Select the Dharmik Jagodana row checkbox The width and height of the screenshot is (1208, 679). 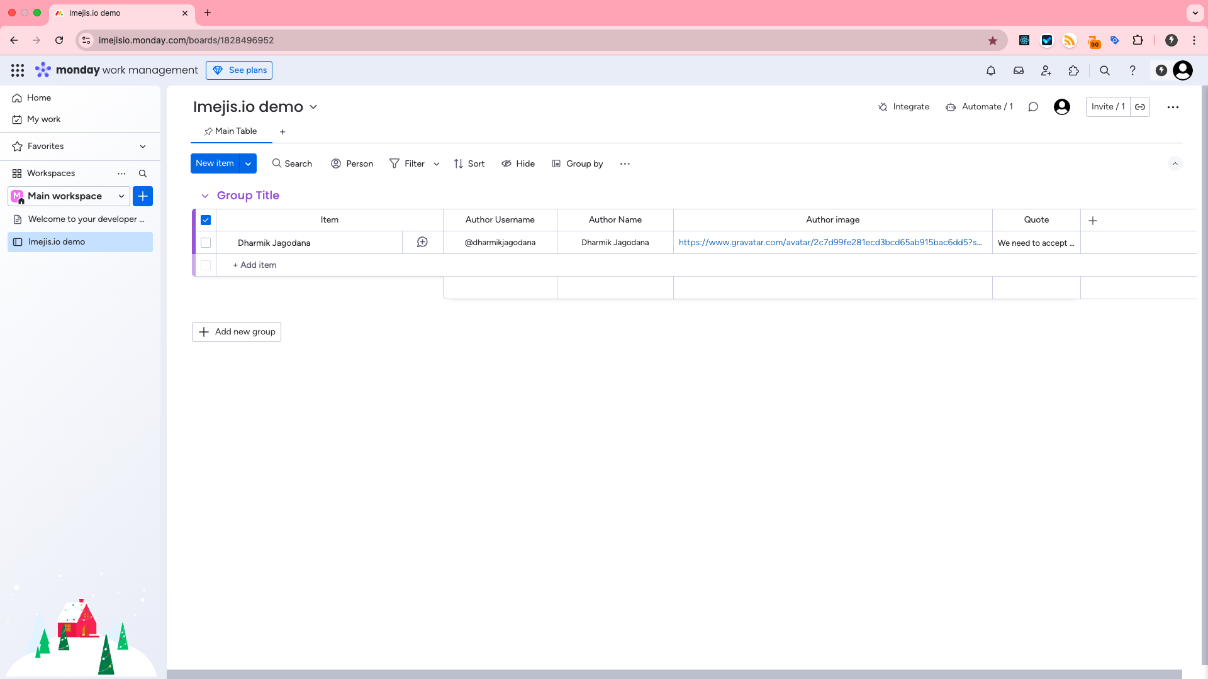click(x=206, y=243)
